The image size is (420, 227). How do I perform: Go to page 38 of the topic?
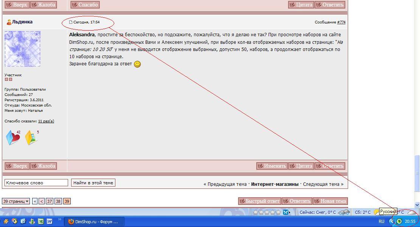tap(58, 201)
